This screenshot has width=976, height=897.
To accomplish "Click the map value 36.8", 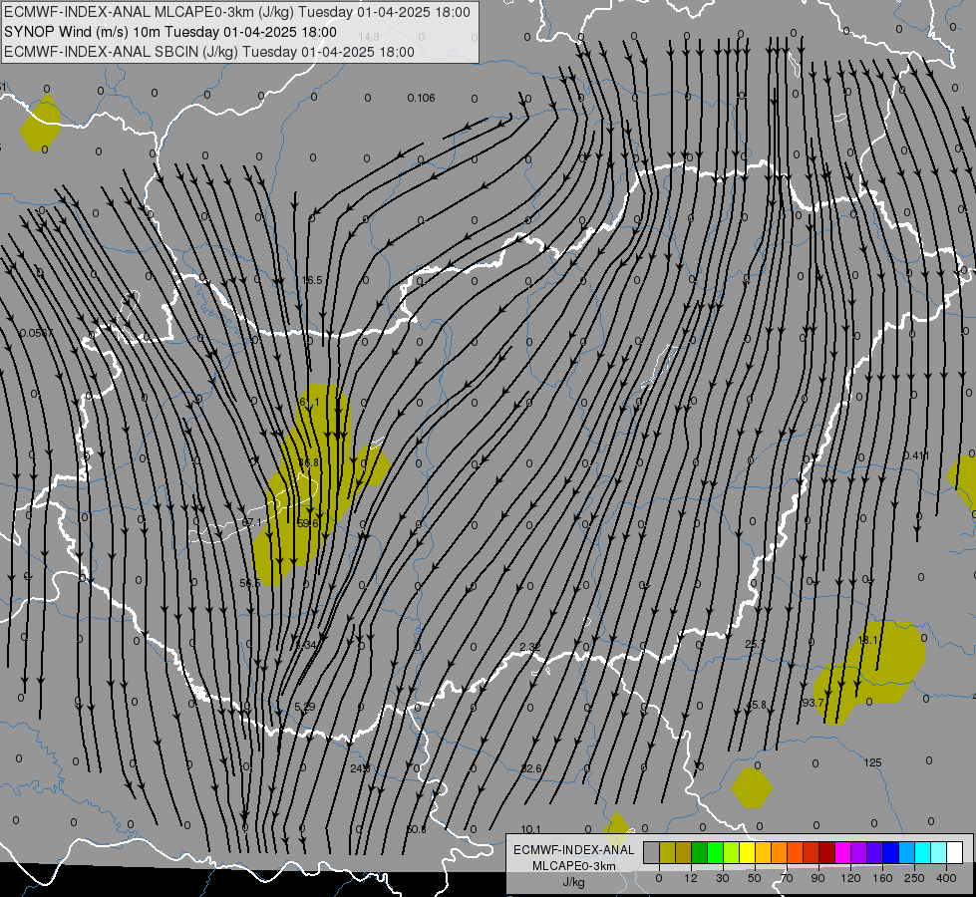I will (x=308, y=463).
